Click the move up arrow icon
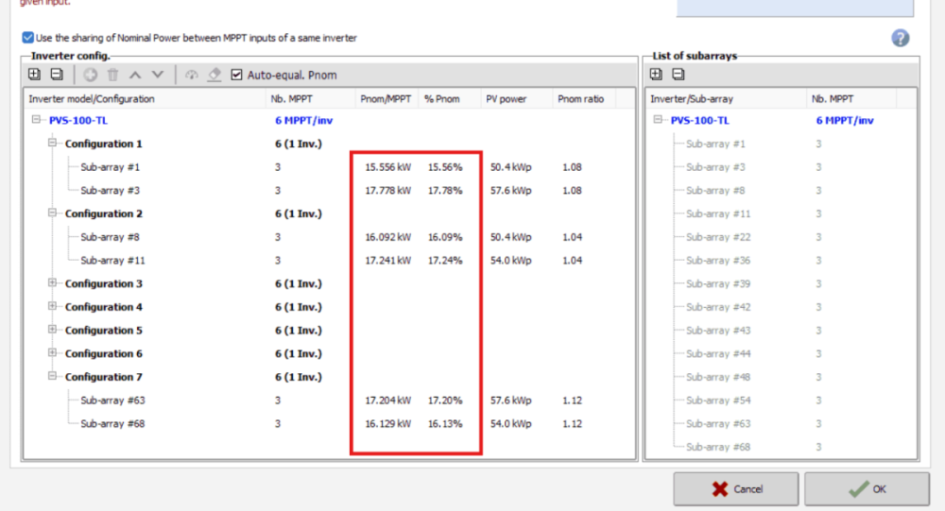This screenshot has height=511, width=945. click(135, 75)
